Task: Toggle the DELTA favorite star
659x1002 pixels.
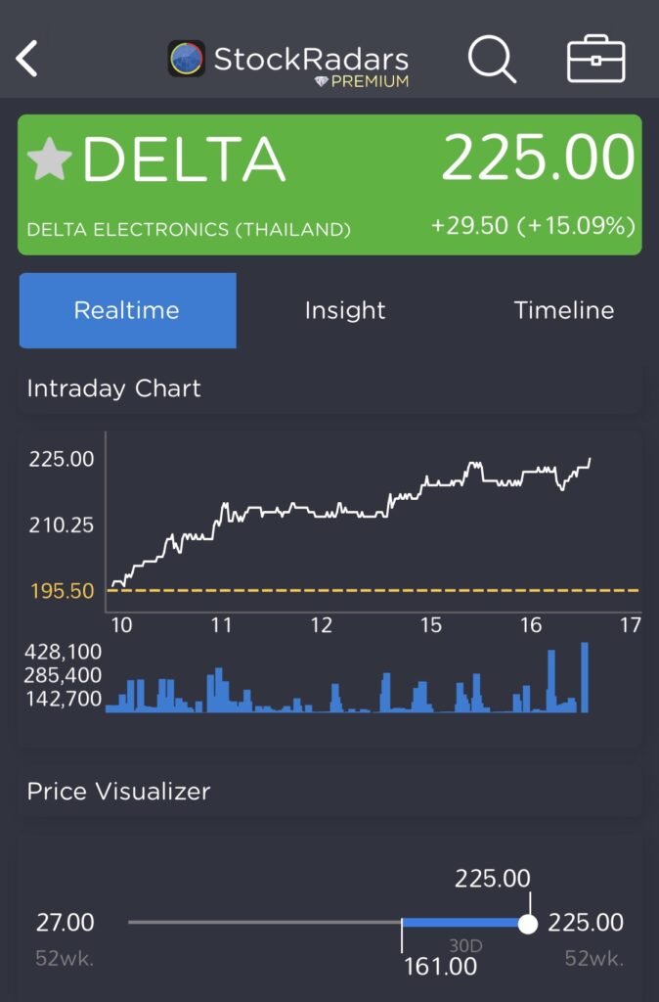Action: pyautogui.click(x=50, y=159)
